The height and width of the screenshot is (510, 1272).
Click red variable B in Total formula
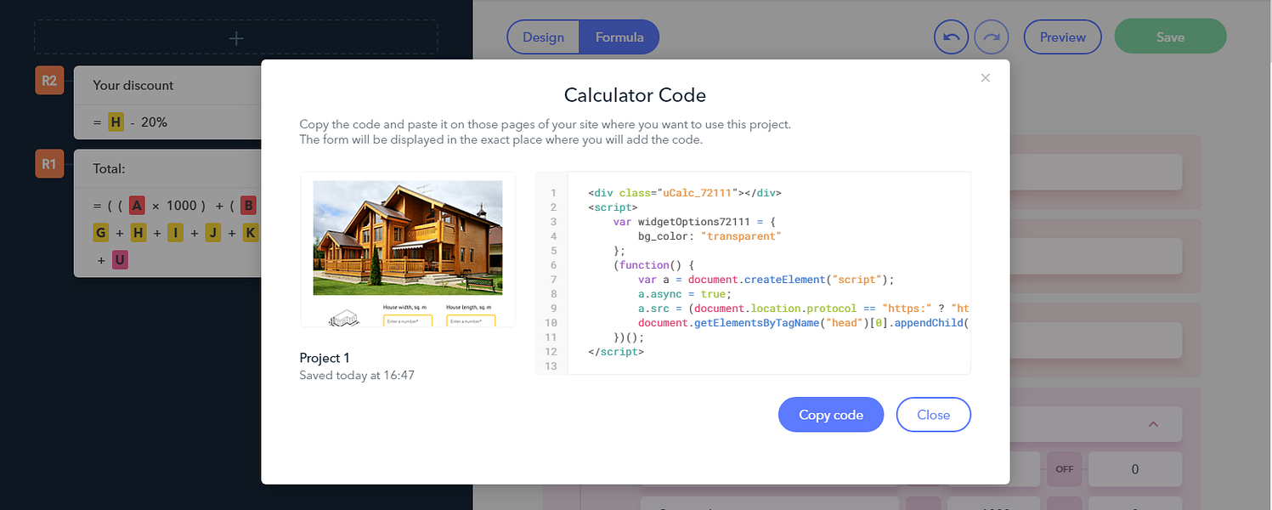[x=248, y=205]
